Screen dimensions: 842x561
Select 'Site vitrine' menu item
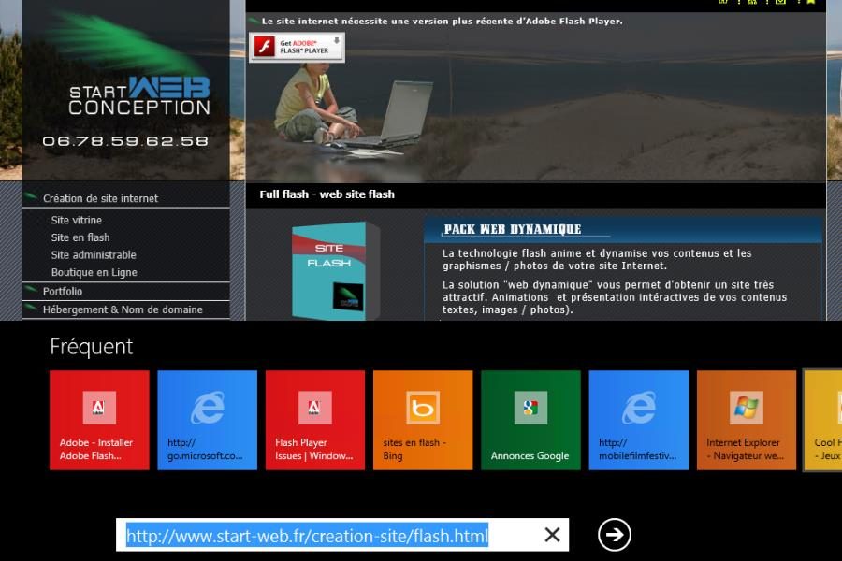click(x=77, y=221)
